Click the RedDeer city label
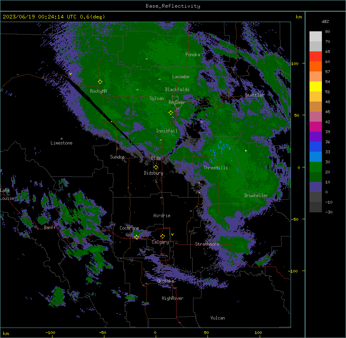 pyautogui.click(x=177, y=102)
